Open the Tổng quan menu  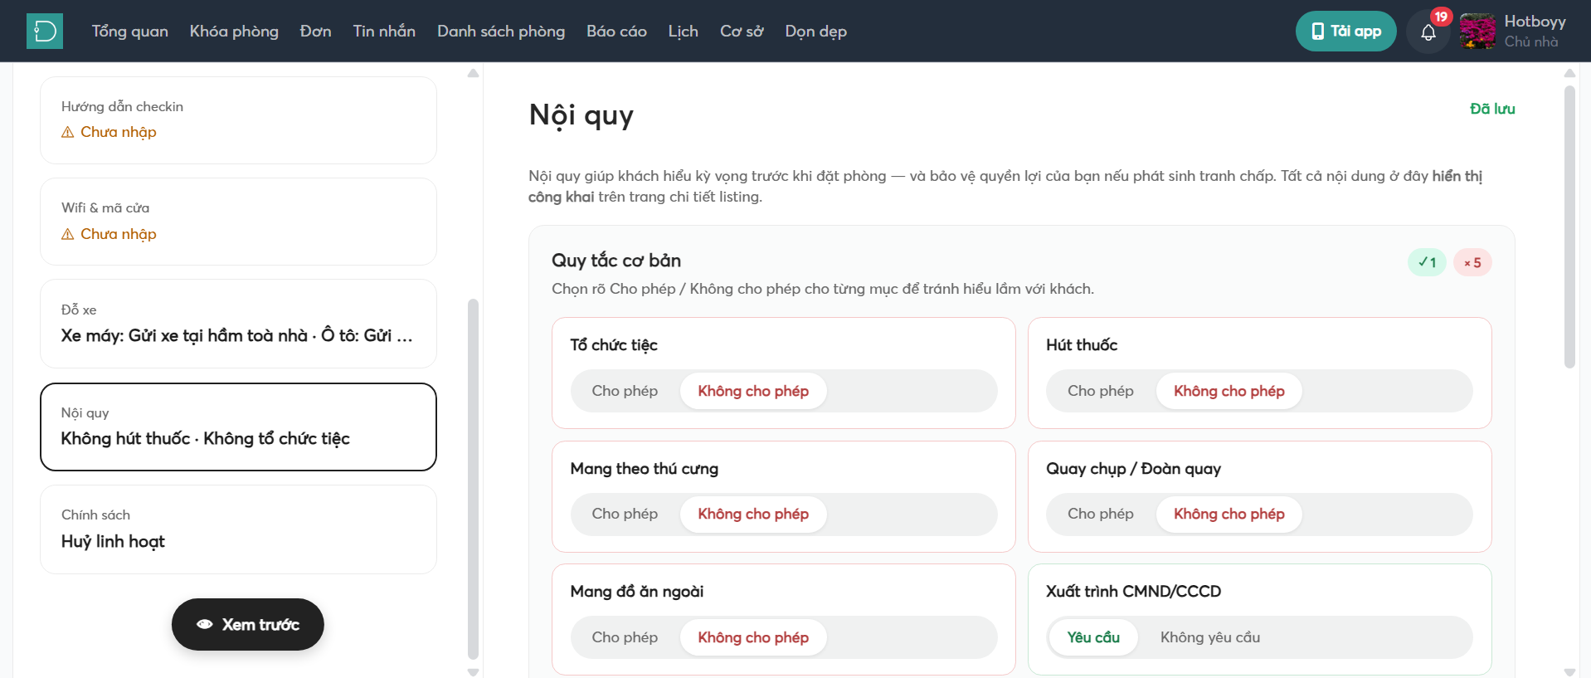tap(130, 32)
